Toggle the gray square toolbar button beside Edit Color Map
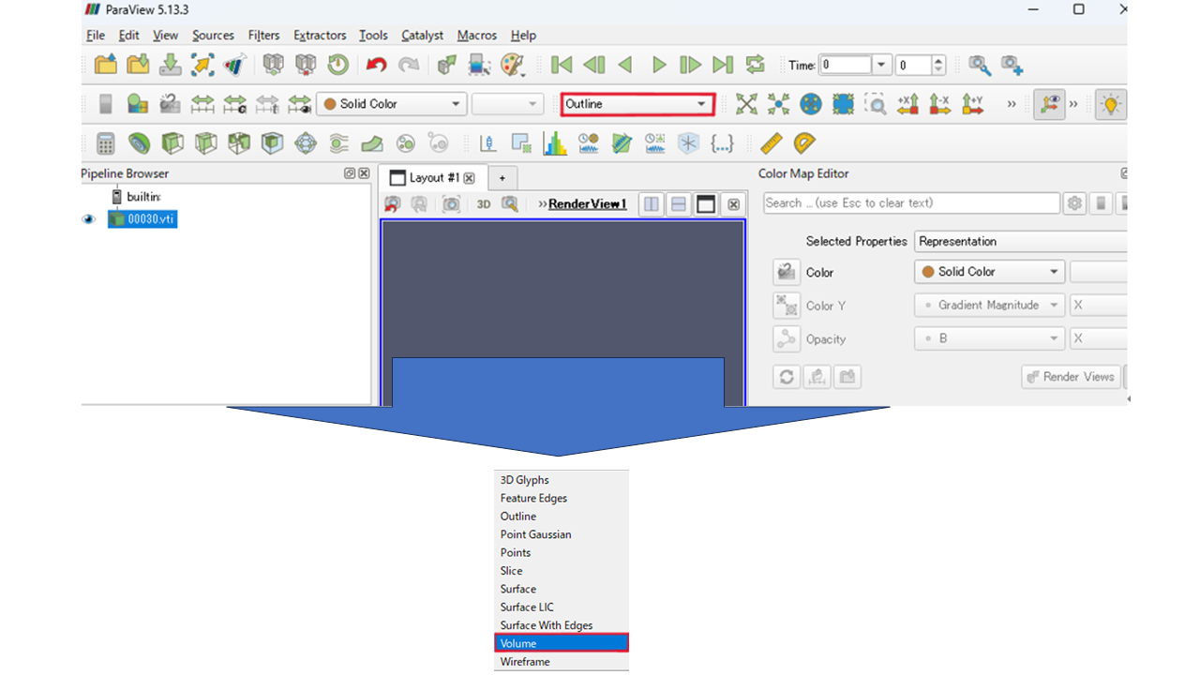The height and width of the screenshot is (675, 1200). pos(106,104)
